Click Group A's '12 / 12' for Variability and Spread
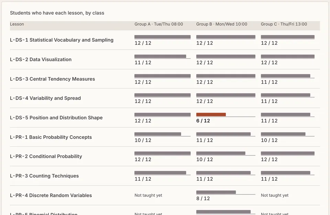The width and height of the screenshot is (330, 215). (143, 101)
